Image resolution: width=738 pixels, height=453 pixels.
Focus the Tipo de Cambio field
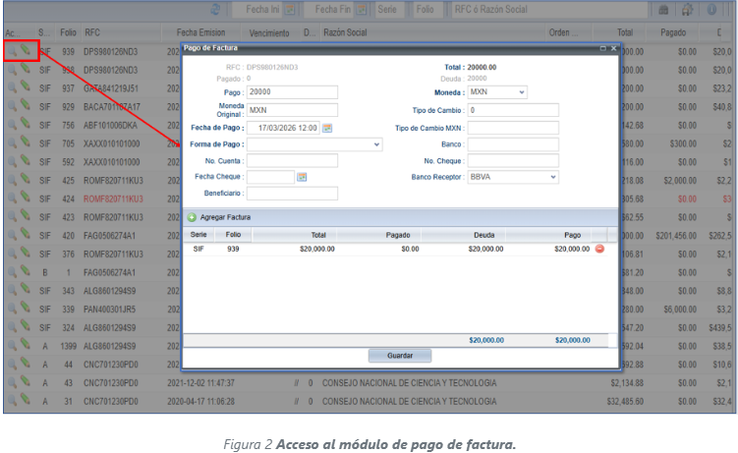point(513,110)
